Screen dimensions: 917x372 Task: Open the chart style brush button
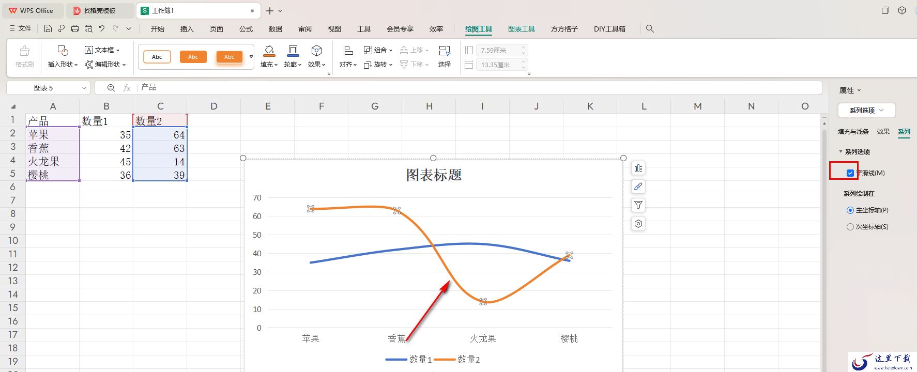(638, 187)
